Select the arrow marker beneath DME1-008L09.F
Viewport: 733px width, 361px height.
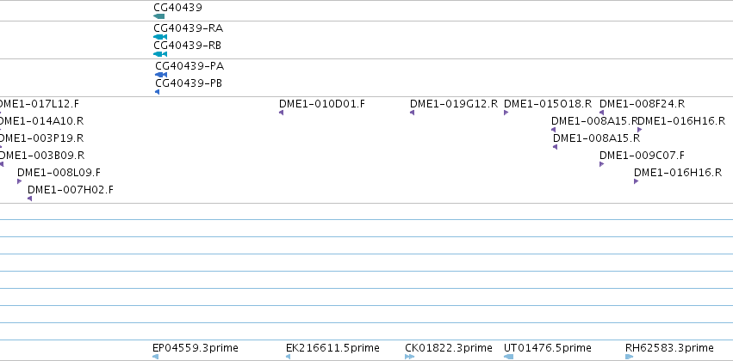19,181
